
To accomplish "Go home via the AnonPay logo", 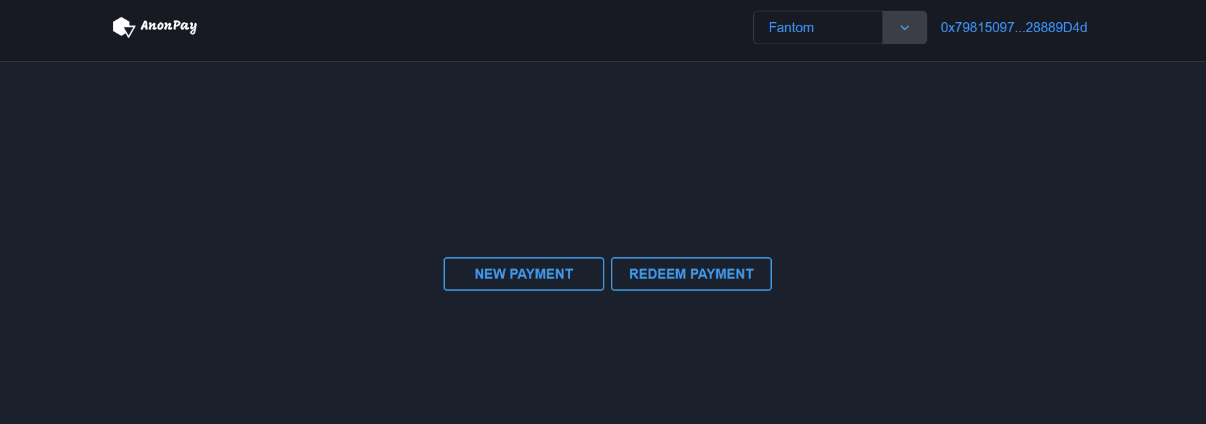I will [x=155, y=27].
